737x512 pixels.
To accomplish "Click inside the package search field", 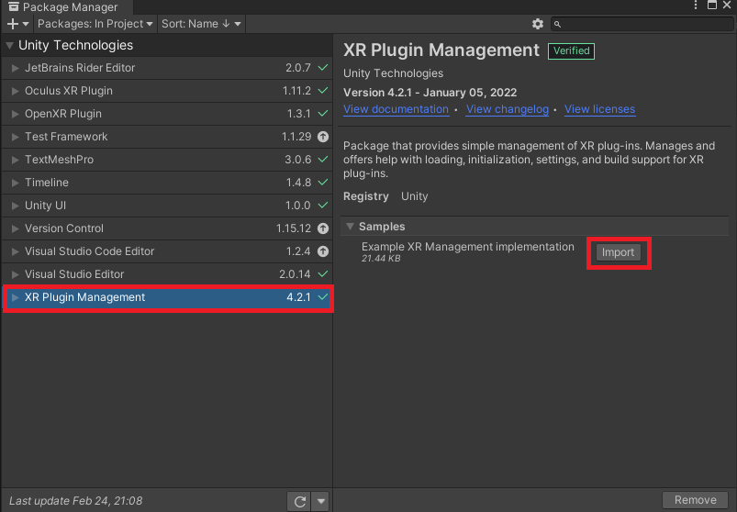I will tap(642, 24).
